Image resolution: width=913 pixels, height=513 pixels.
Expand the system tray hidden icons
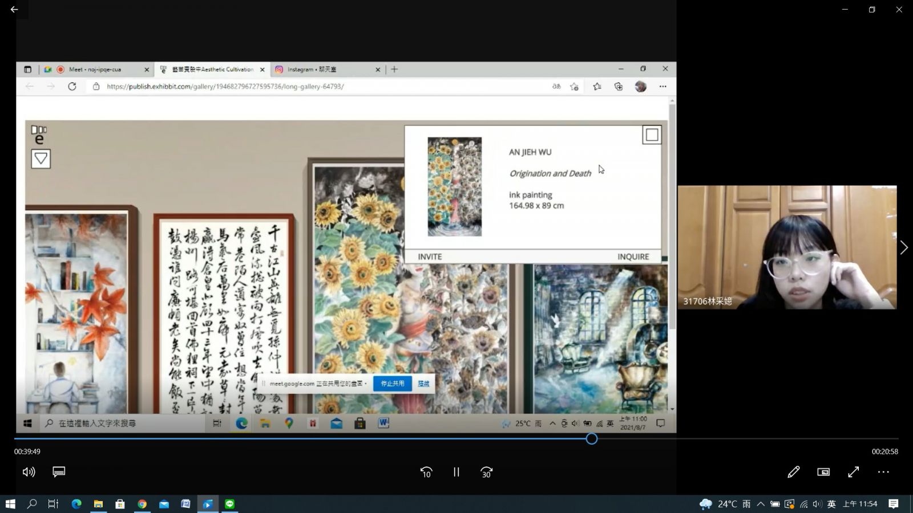coord(761,504)
